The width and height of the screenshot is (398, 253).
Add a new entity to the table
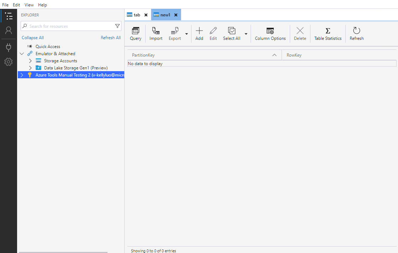click(x=199, y=33)
